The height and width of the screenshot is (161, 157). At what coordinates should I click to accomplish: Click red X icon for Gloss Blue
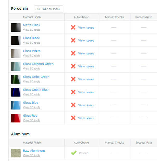coord(73,105)
